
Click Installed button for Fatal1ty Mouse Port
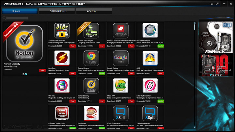tap(161, 101)
